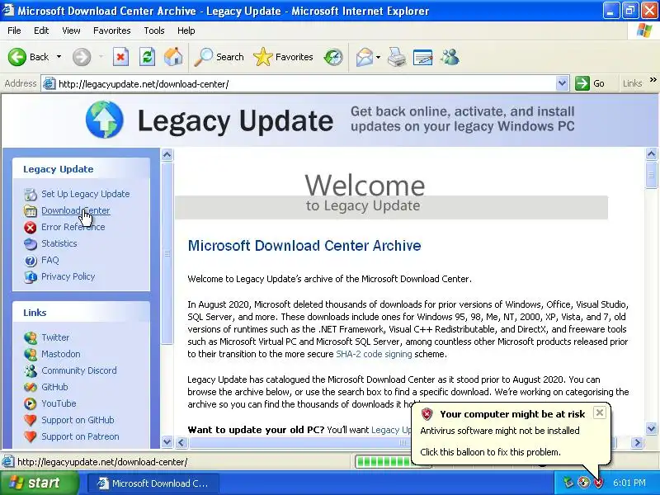Click the Refresh page icon
This screenshot has width=660, height=495.
(x=148, y=57)
